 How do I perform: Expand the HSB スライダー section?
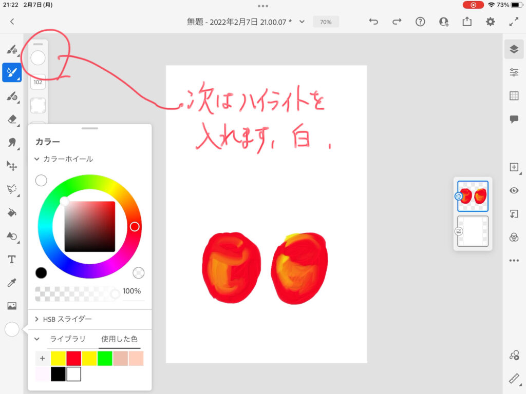pos(37,319)
